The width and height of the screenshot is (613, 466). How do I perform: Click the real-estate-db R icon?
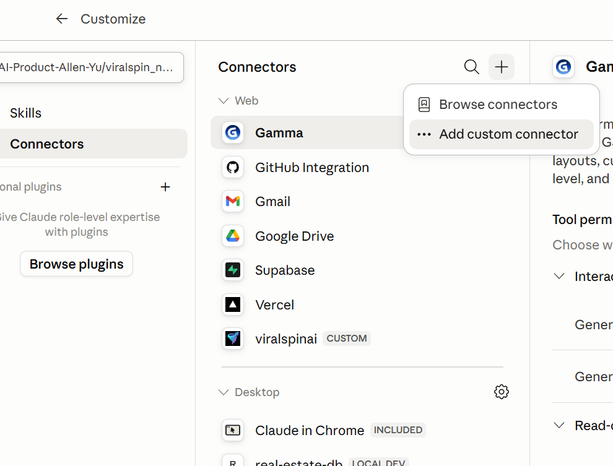(x=233, y=461)
